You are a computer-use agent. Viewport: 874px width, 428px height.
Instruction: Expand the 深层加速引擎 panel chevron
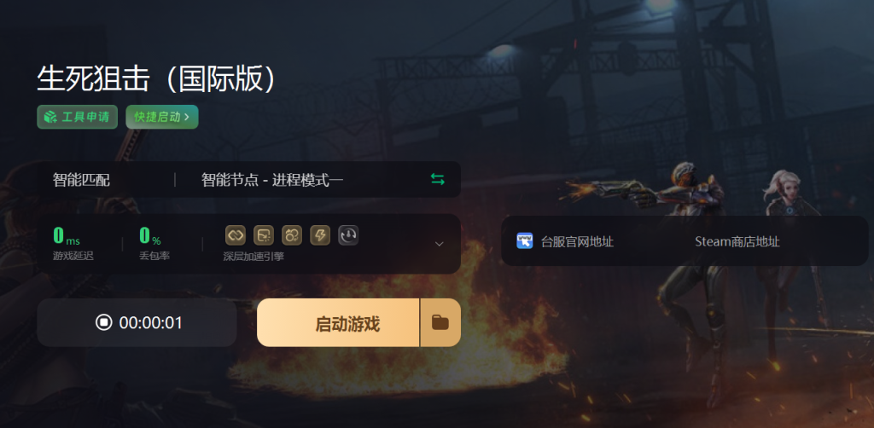(440, 244)
